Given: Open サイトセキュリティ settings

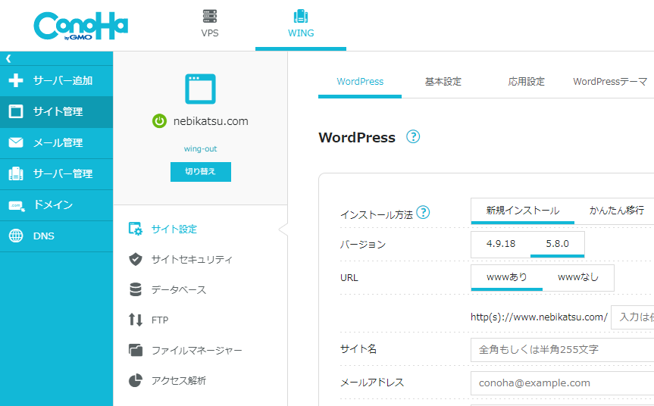Looking at the screenshot, I should point(191,259).
